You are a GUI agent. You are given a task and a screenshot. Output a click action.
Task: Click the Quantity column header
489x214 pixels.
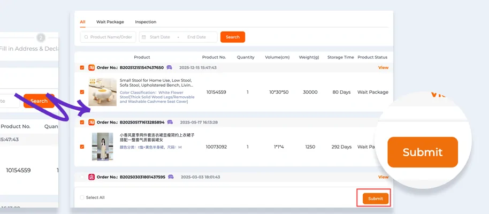tap(246, 57)
